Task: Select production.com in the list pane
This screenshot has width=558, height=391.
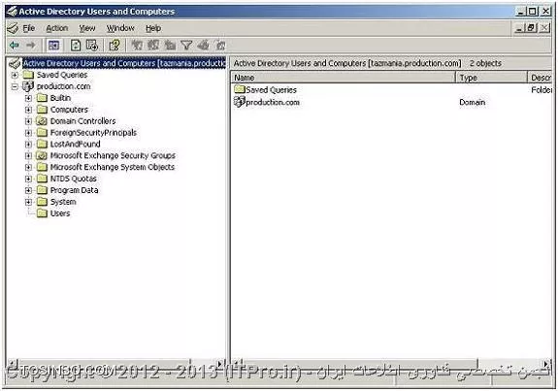Action: (x=273, y=103)
